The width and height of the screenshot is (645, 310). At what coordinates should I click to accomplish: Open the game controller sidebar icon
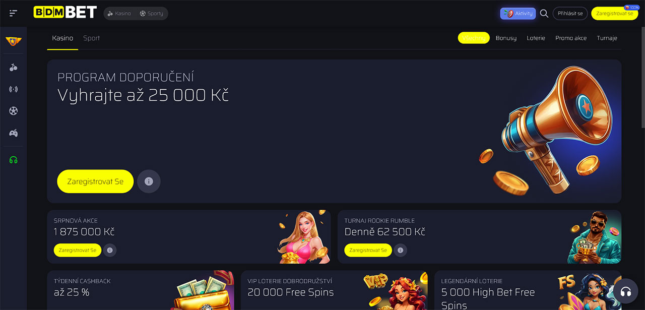coord(14,133)
